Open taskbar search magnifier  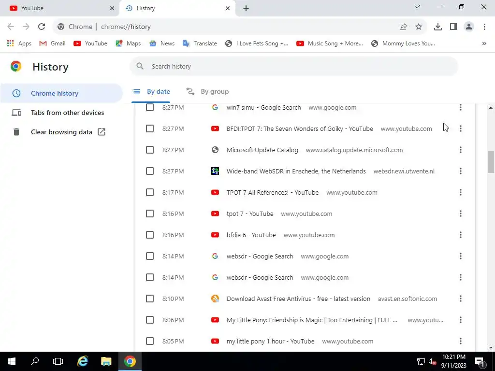(35, 361)
